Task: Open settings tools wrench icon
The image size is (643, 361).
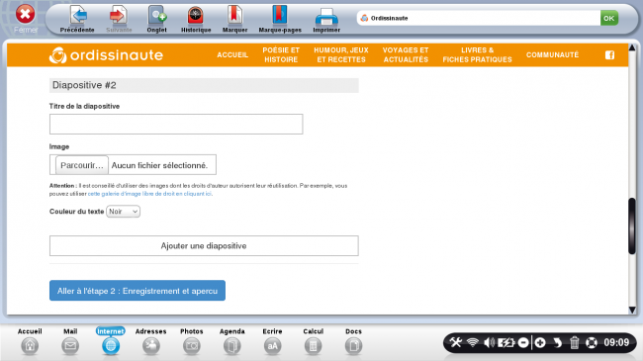Action: [x=456, y=342]
